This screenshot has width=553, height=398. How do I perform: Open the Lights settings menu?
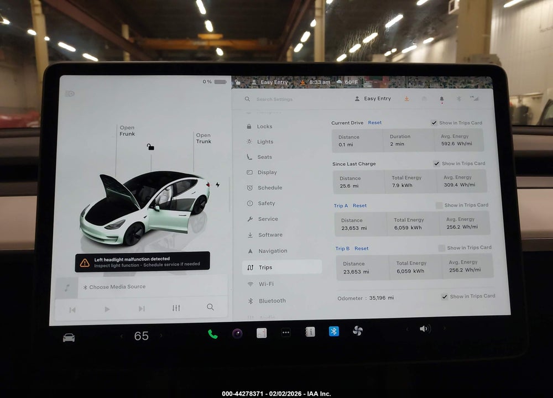281,142
